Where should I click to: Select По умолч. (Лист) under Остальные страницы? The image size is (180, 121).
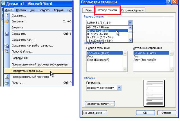(x=151, y=53)
